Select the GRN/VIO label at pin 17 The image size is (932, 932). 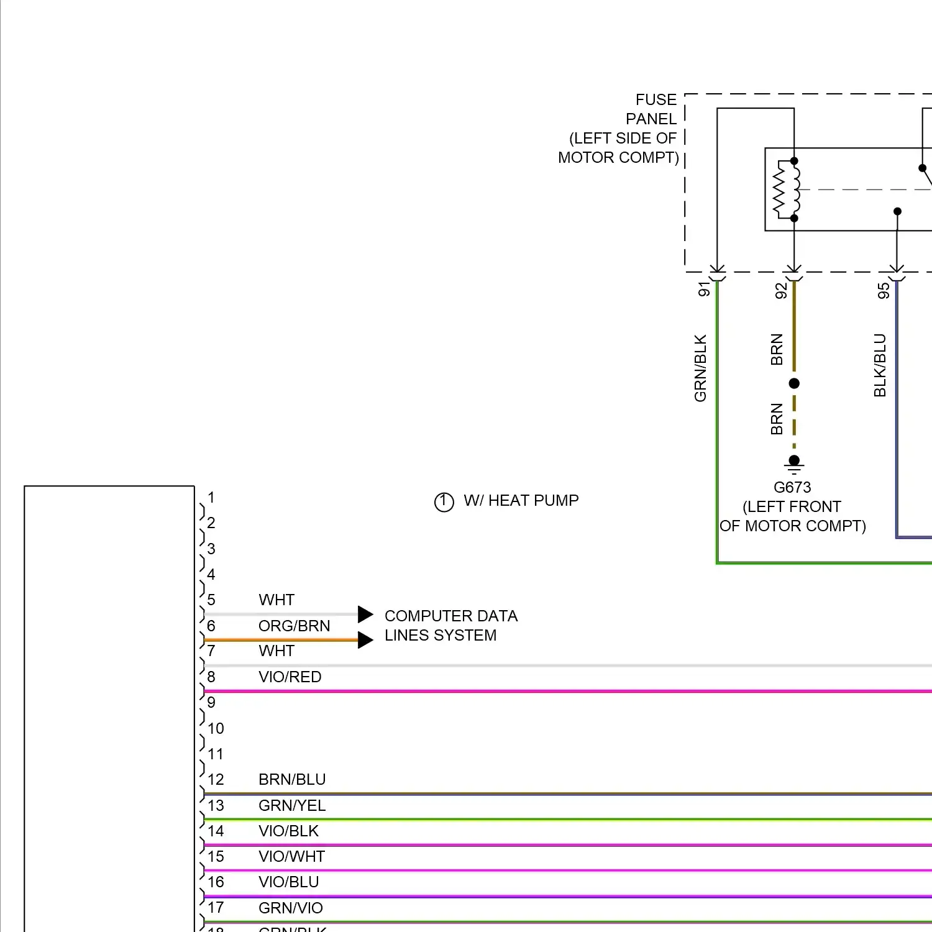tap(291, 908)
